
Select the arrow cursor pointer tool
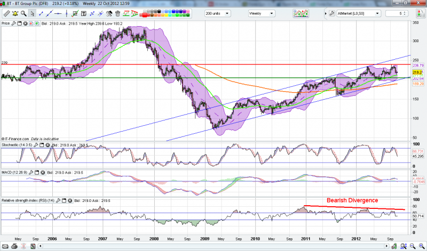(x=31, y=13)
